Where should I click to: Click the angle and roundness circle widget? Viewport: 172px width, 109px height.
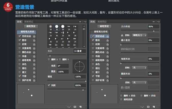(x=79, y=67)
